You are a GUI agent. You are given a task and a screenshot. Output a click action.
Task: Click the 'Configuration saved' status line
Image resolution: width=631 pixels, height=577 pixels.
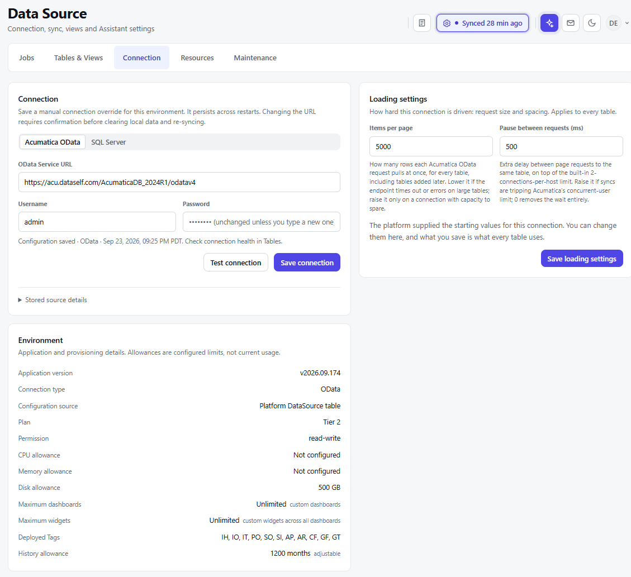150,241
